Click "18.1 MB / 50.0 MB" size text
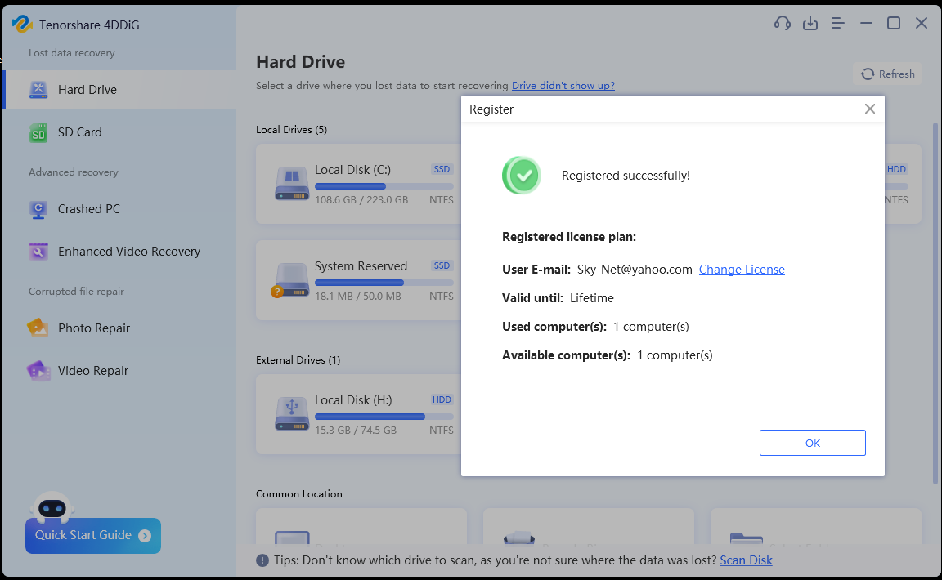The width and height of the screenshot is (942, 580). (358, 297)
